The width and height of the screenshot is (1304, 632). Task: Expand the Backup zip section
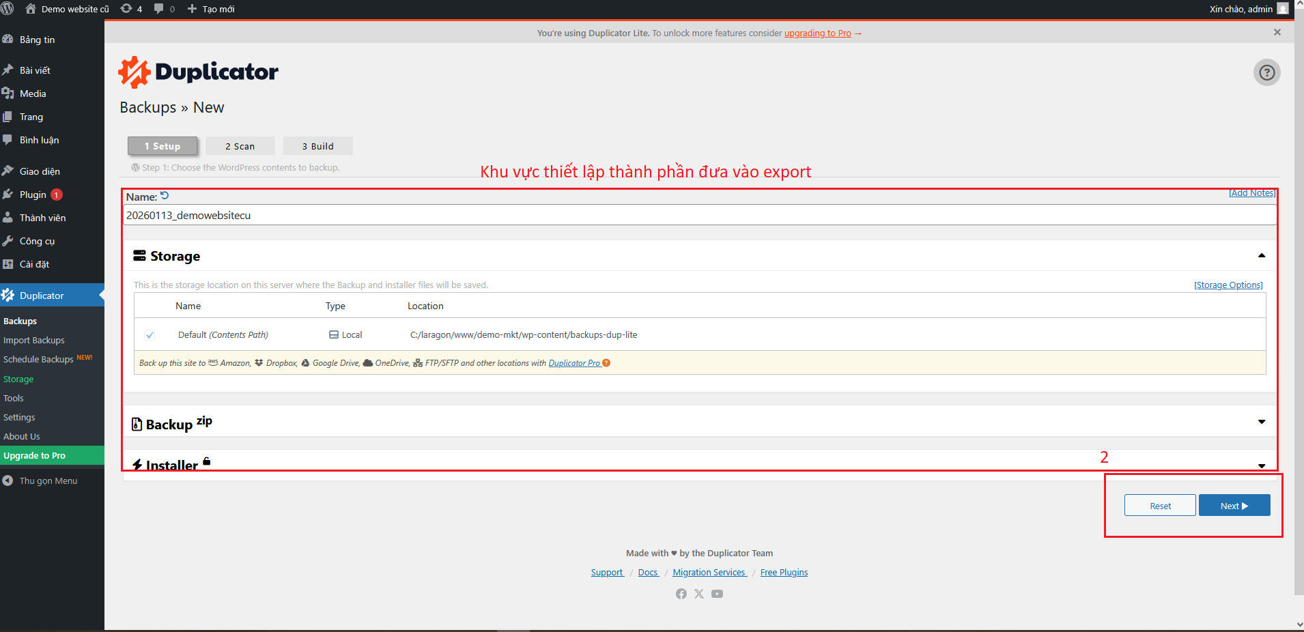pos(1261,422)
